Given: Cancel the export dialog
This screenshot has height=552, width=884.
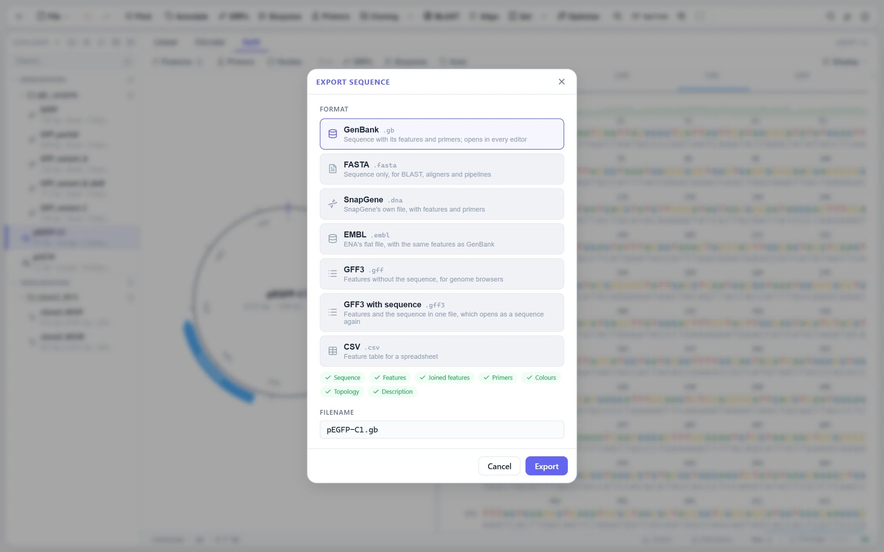Looking at the screenshot, I should pyautogui.click(x=499, y=466).
